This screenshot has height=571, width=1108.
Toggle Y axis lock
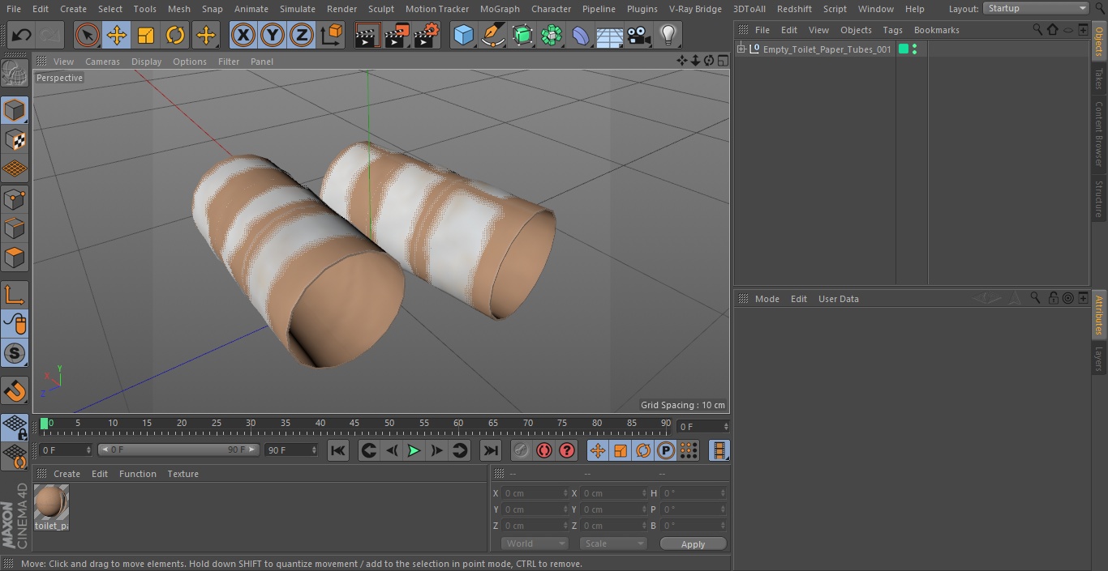272,35
